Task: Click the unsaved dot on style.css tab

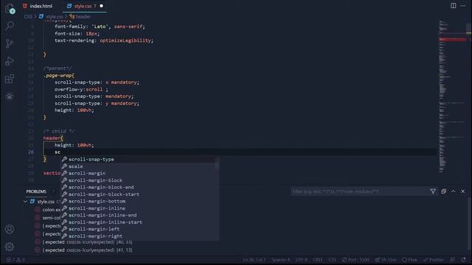Action: [x=102, y=6]
